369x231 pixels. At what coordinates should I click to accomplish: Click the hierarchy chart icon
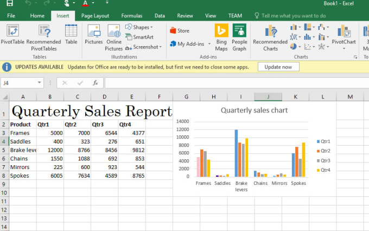click(x=308, y=27)
